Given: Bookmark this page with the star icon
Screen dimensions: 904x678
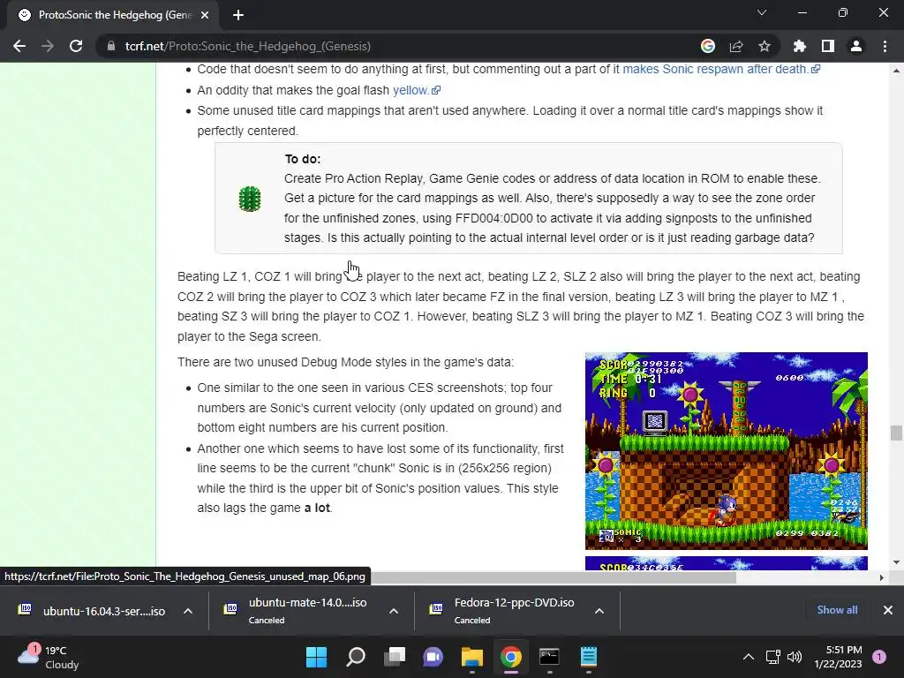Looking at the screenshot, I should [x=765, y=46].
